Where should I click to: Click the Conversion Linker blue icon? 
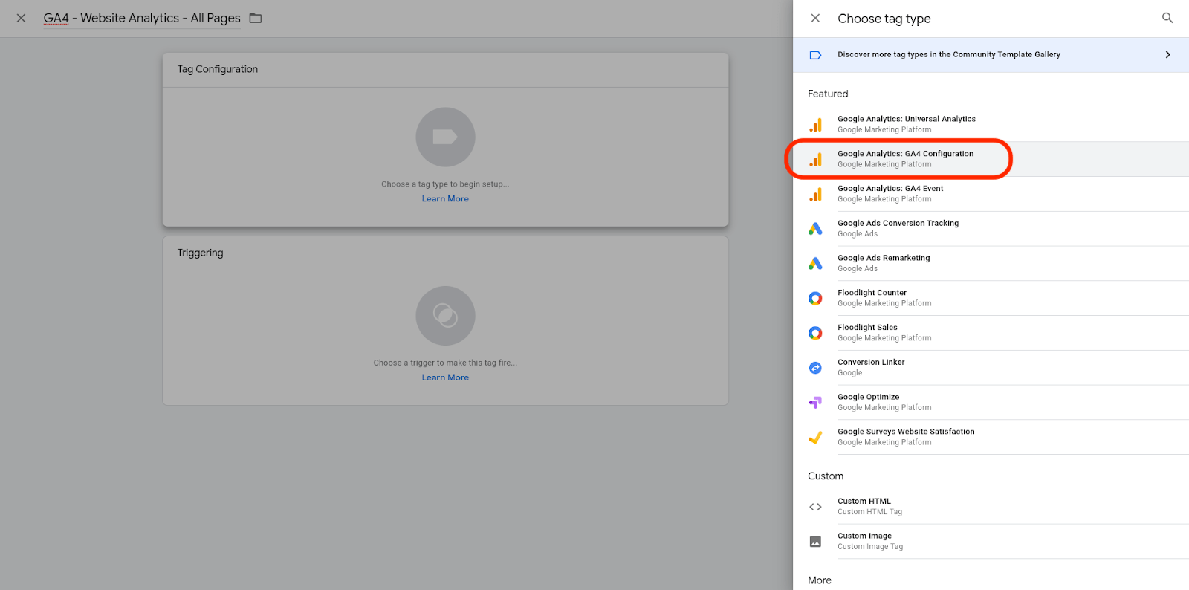[815, 368]
